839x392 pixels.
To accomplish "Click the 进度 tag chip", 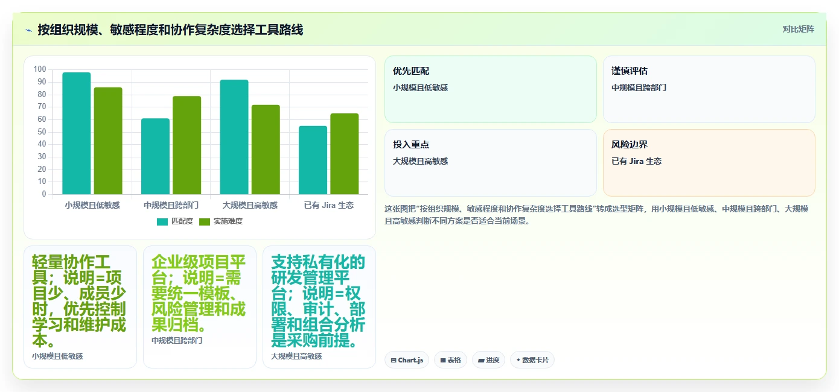I will (x=488, y=360).
